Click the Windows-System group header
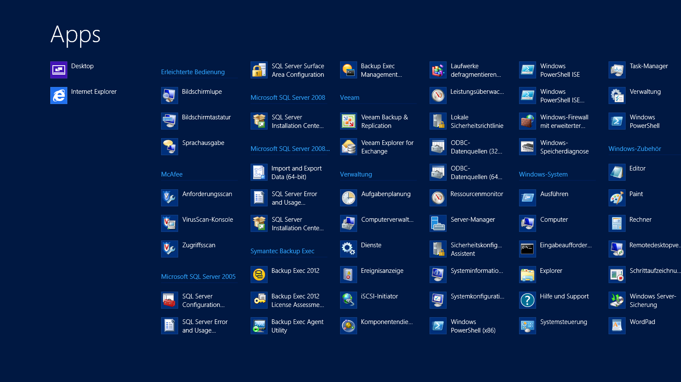This screenshot has height=382, width=681. (x=543, y=174)
